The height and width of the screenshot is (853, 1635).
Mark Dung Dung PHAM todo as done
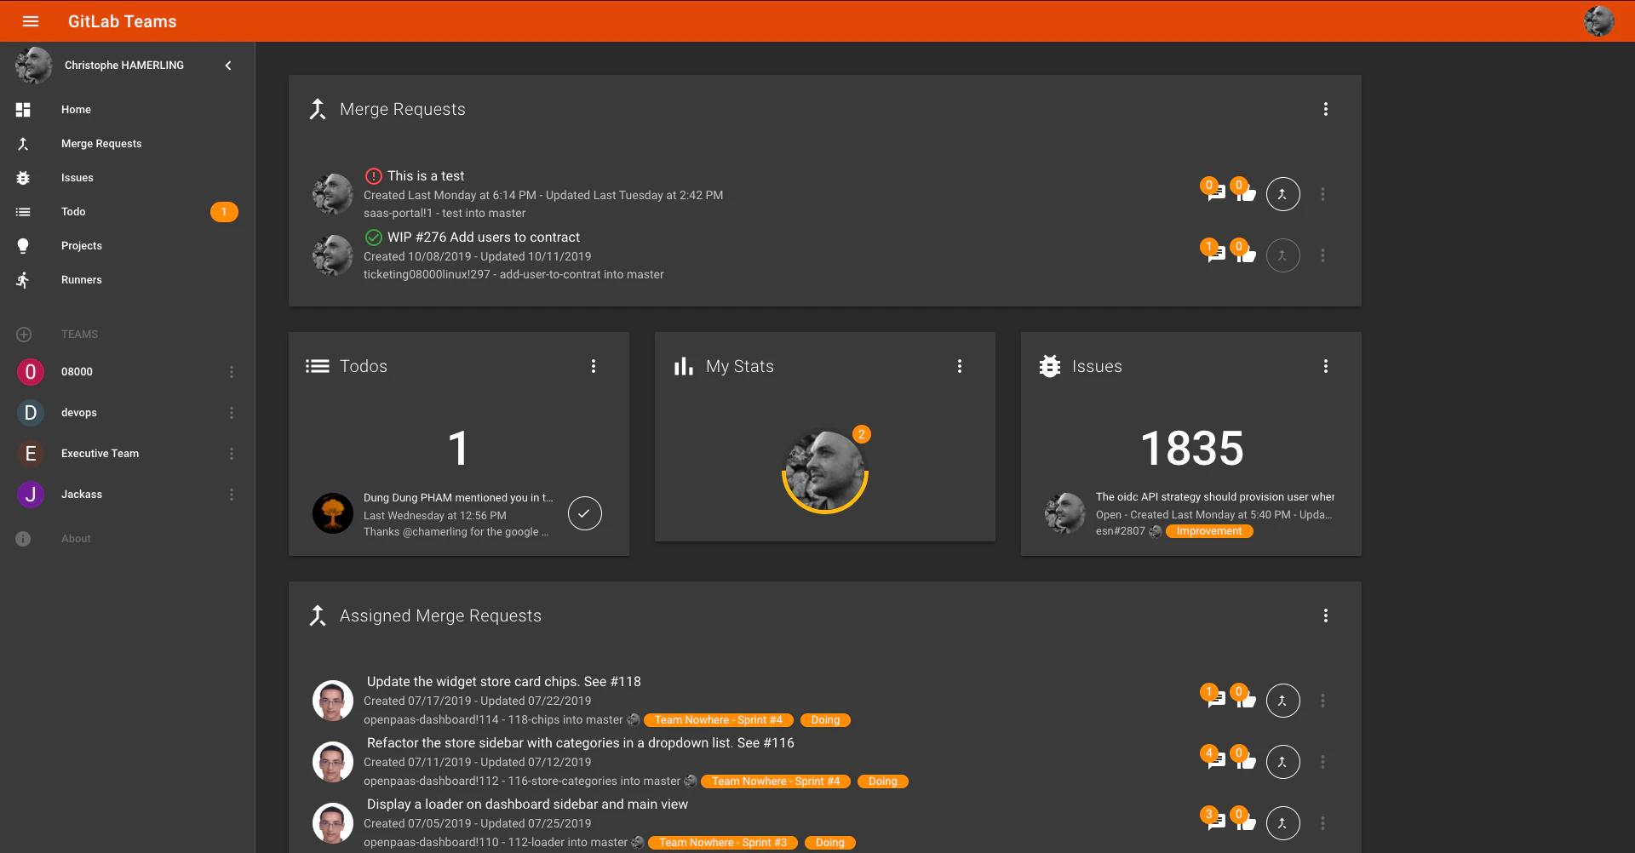pos(585,513)
